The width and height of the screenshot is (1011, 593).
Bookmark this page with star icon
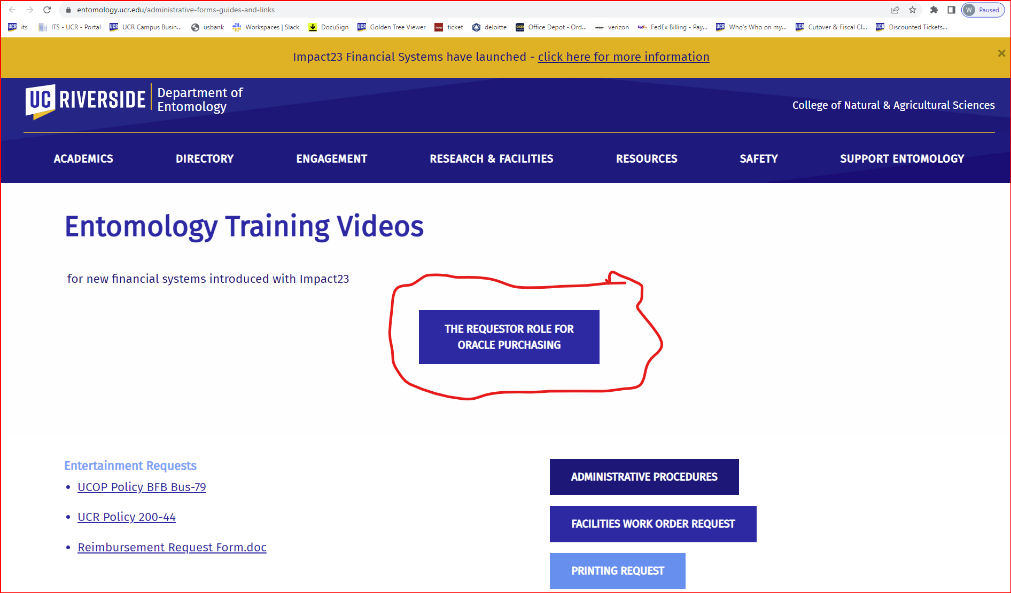click(913, 10)
